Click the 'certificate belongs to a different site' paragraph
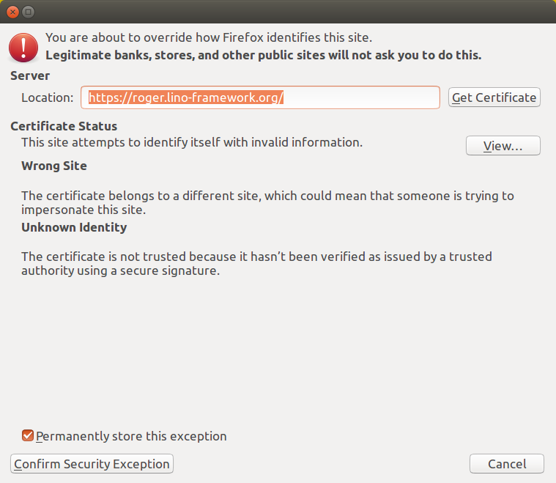Viewport: 556px width, 483px height. (267, 202)
